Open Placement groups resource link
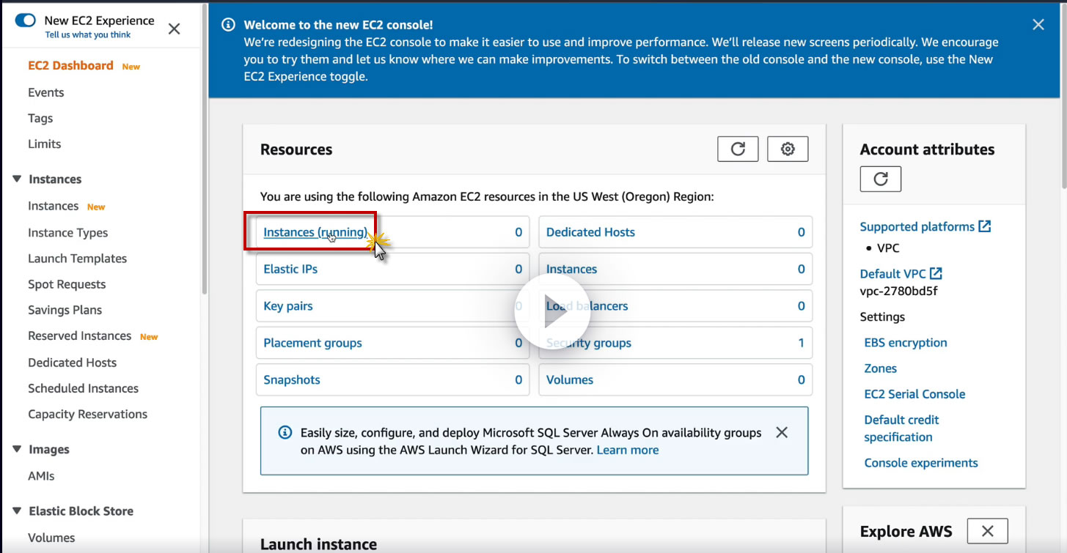 tap(313, 343)
